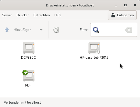Click the DCP385C printer name label
Viewport: 140px width, 107px height.
28,58
